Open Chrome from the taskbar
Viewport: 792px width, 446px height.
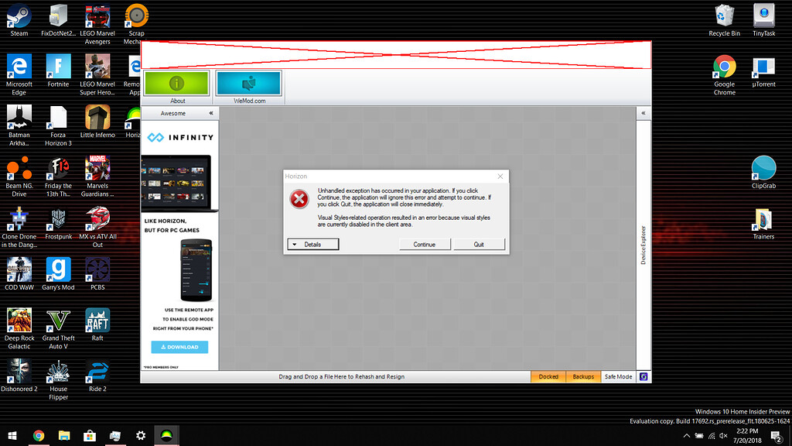point(39,435)
